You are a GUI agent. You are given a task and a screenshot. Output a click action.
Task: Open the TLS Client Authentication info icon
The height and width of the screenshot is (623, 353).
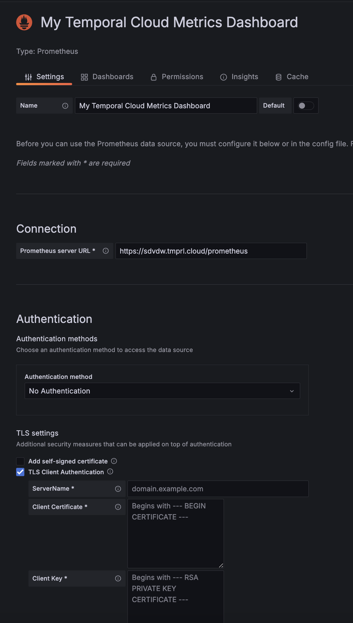click(110, 472)
